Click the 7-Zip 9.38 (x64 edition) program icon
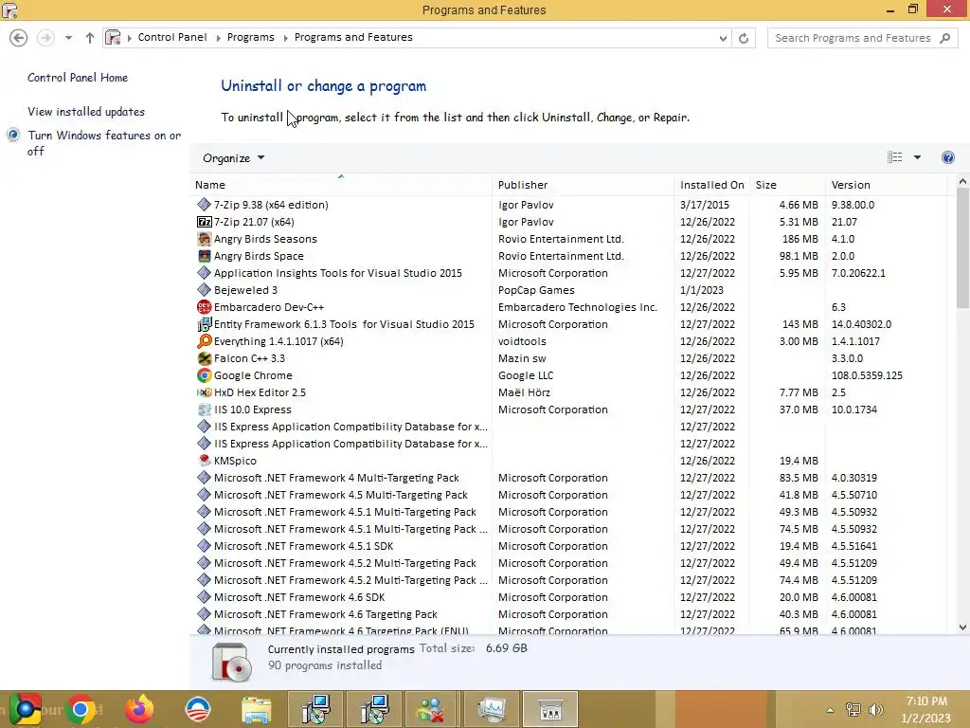Screen dimensions: 970x728 205,205
